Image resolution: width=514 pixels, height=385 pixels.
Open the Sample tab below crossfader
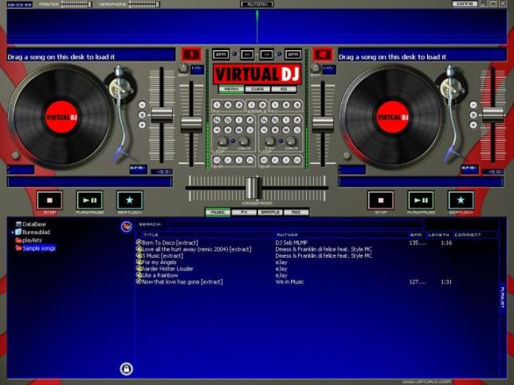pyautogui.click(x=270, y=212)
